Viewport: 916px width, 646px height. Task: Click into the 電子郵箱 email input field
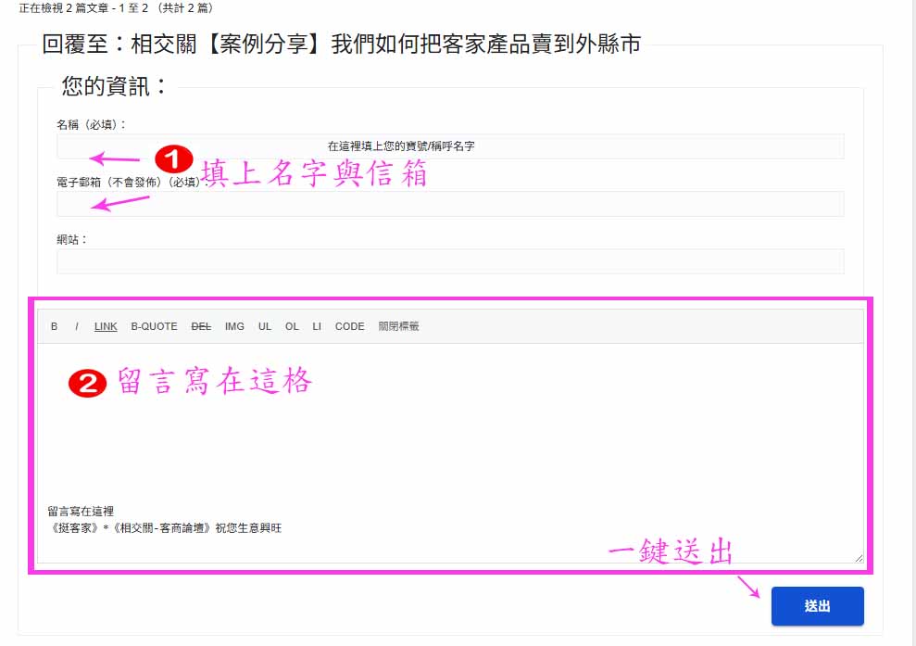(450, 204)
